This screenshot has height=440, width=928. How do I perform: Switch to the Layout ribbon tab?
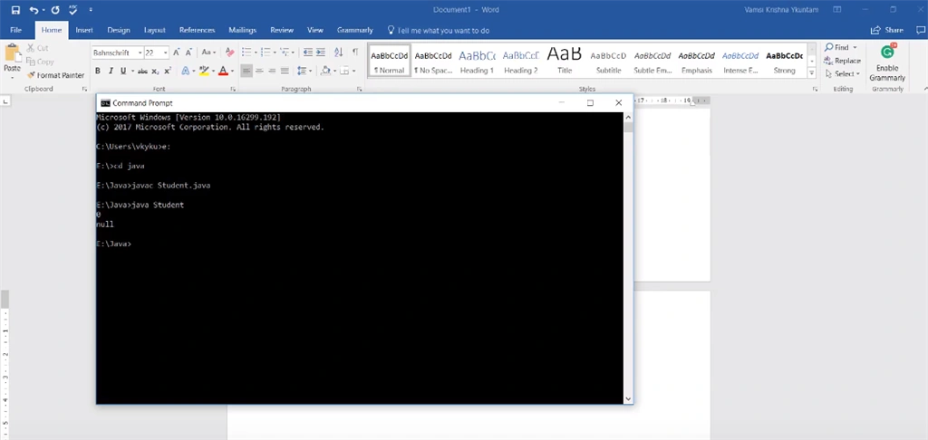(x=154, y=30)
